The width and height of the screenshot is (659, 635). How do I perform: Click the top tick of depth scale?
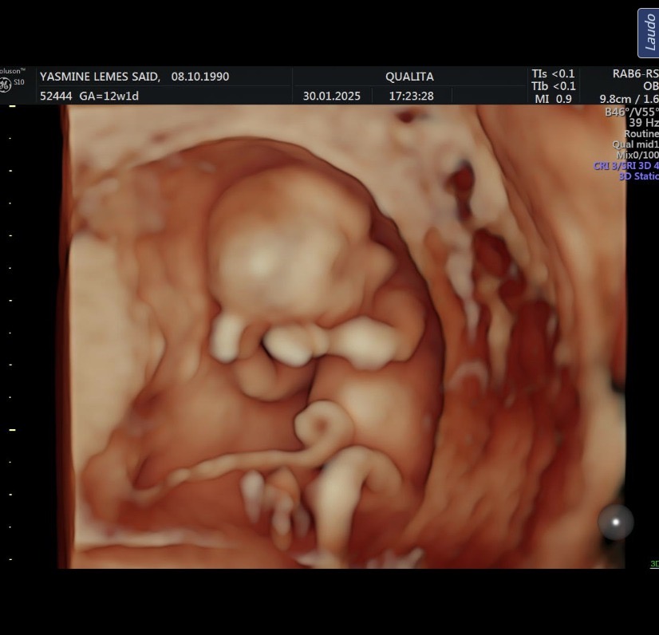(x=12, y=106)
